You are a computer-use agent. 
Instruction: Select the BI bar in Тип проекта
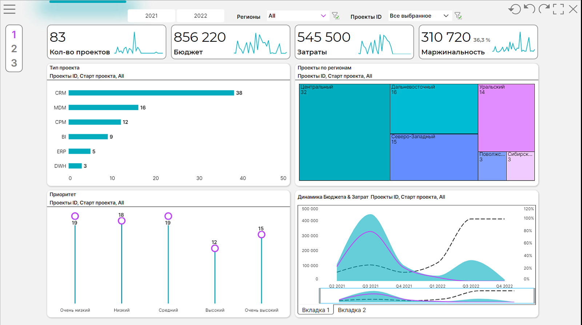88,137
